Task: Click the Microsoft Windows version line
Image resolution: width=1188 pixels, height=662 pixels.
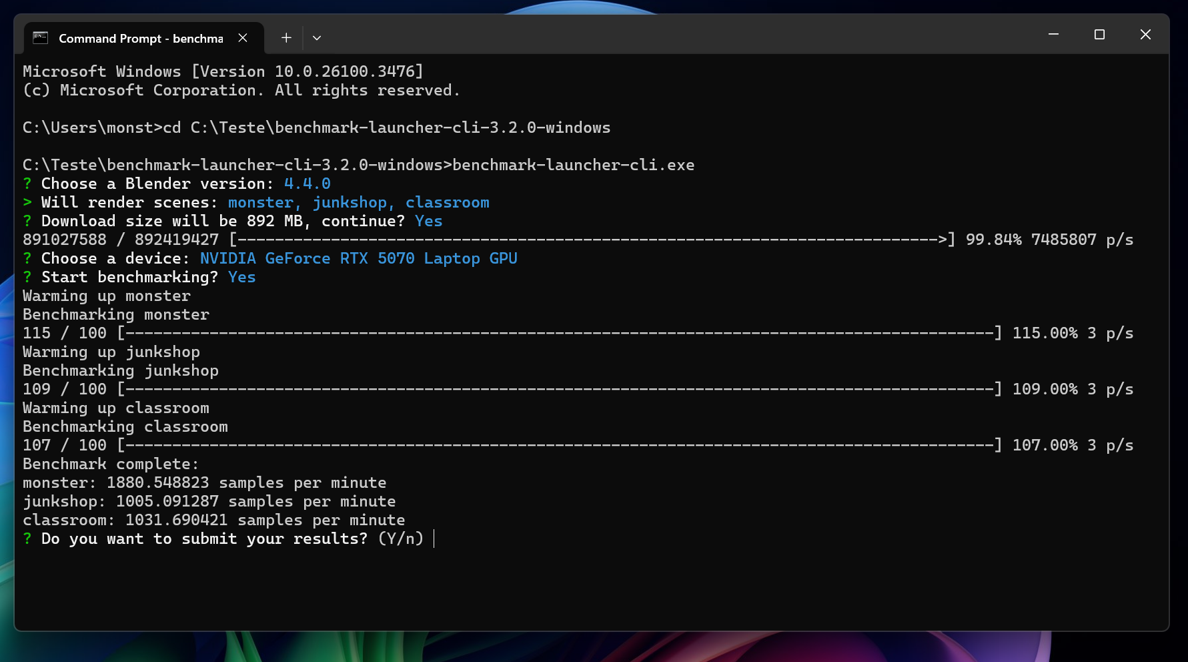Action: pyautogui.click(x=223, y=71)
